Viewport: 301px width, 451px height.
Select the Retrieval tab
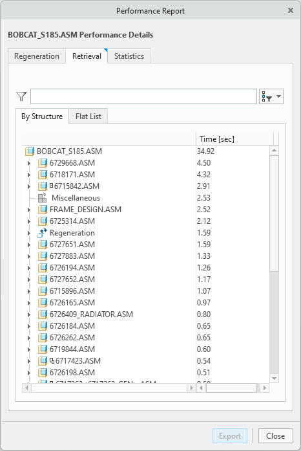pyautogui.click(x=87, y=56)
